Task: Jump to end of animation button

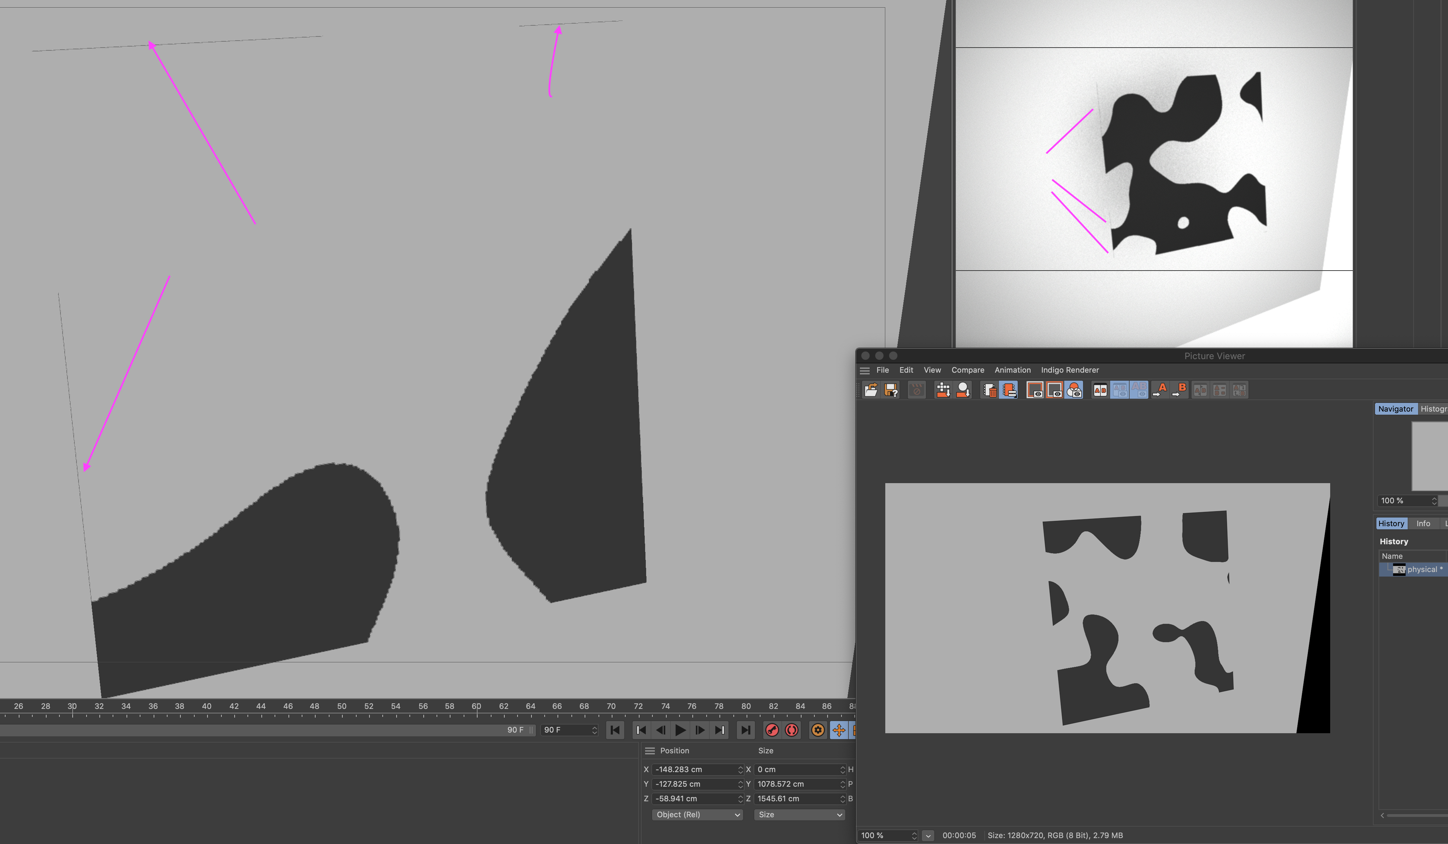Action: (x=745, y=730)
